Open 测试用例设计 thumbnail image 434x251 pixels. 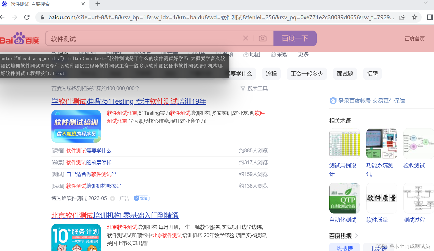click(x=345, y=144)
